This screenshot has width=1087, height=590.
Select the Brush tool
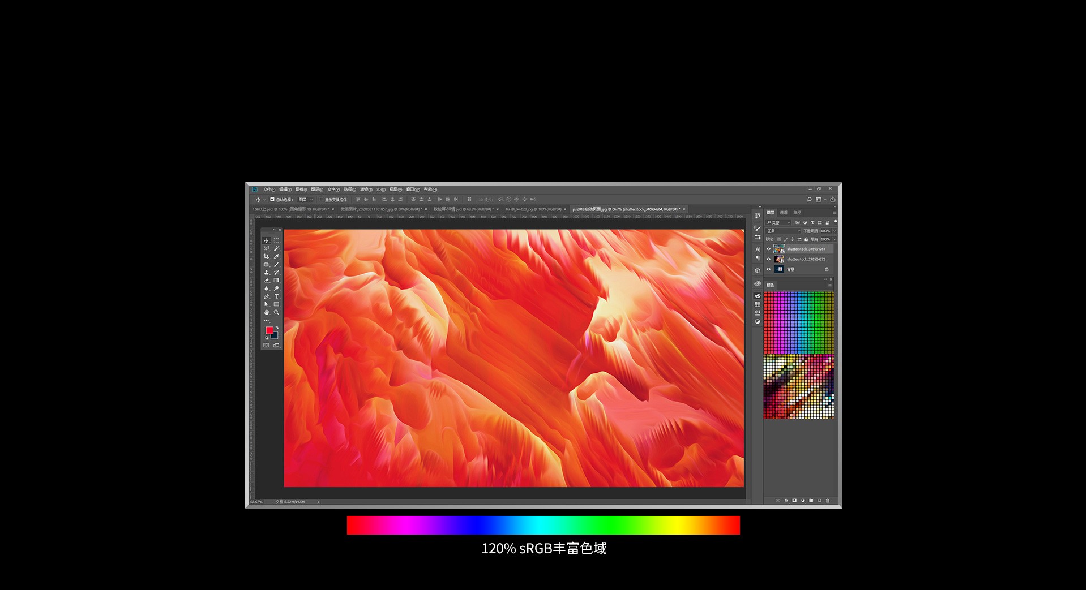[x=276, y=264]
